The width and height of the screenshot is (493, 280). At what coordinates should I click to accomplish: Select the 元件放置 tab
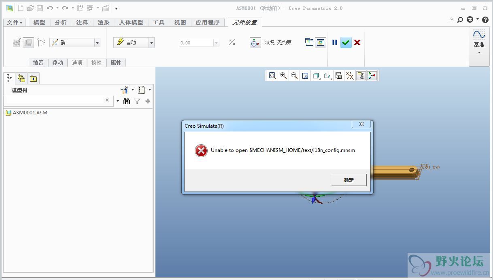[245, 23]
